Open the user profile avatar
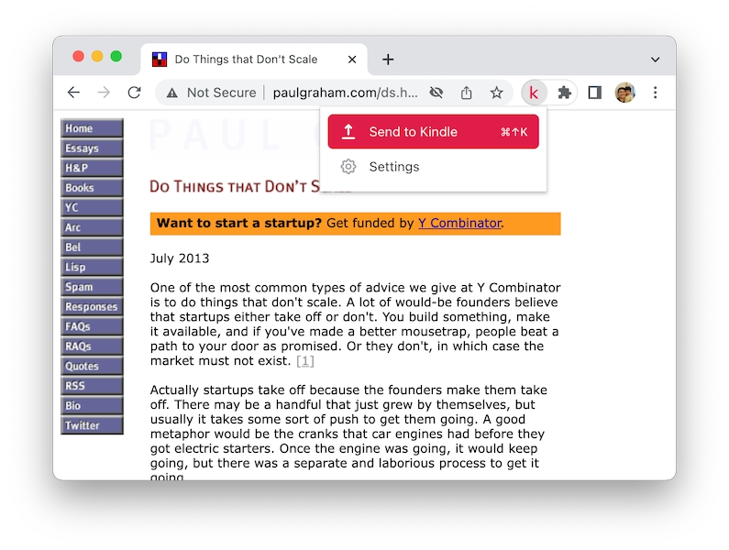The width and height of the screenshot is (729, 550). point(624,93)
